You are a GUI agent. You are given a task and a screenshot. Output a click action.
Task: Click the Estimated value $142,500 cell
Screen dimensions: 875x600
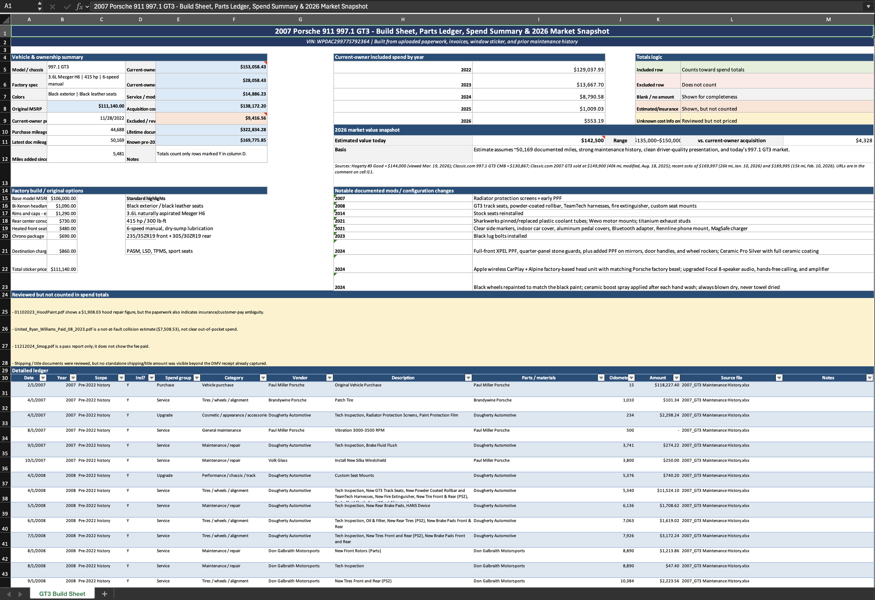coord(538,140)
